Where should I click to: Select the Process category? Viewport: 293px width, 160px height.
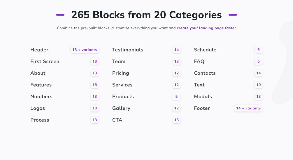[x=40, y=120]
